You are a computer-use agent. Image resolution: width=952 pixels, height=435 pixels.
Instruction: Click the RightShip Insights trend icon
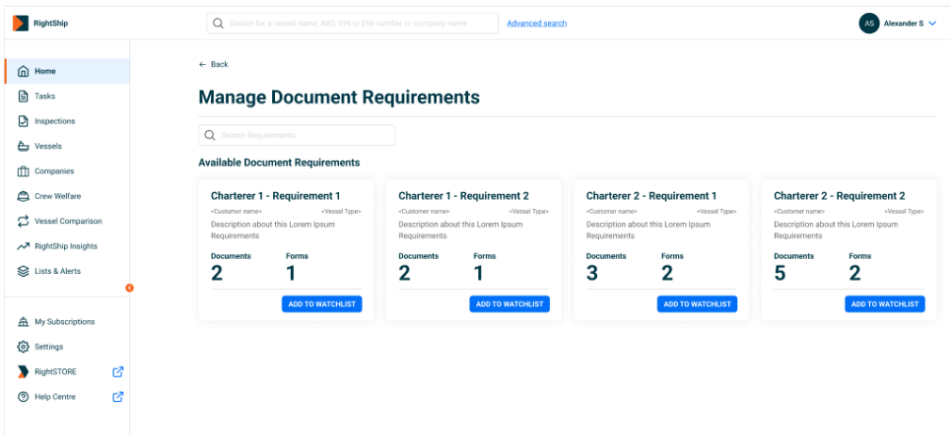(x=24, y=246)
